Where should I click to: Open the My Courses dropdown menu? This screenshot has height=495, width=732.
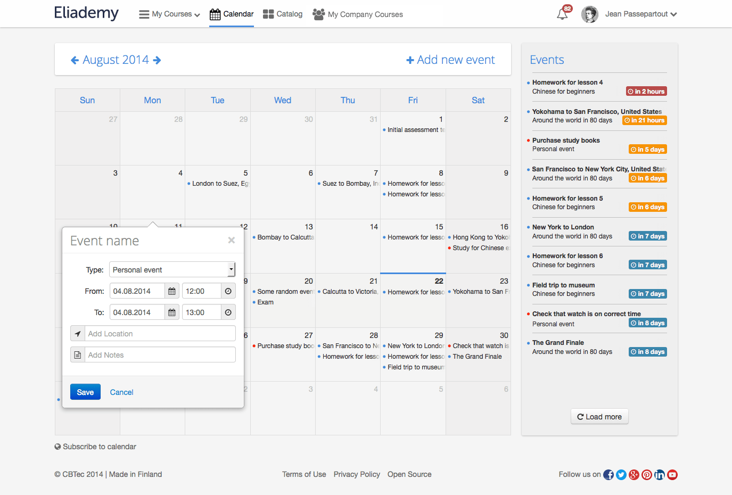pyautogui.click(x=170, y=14)
